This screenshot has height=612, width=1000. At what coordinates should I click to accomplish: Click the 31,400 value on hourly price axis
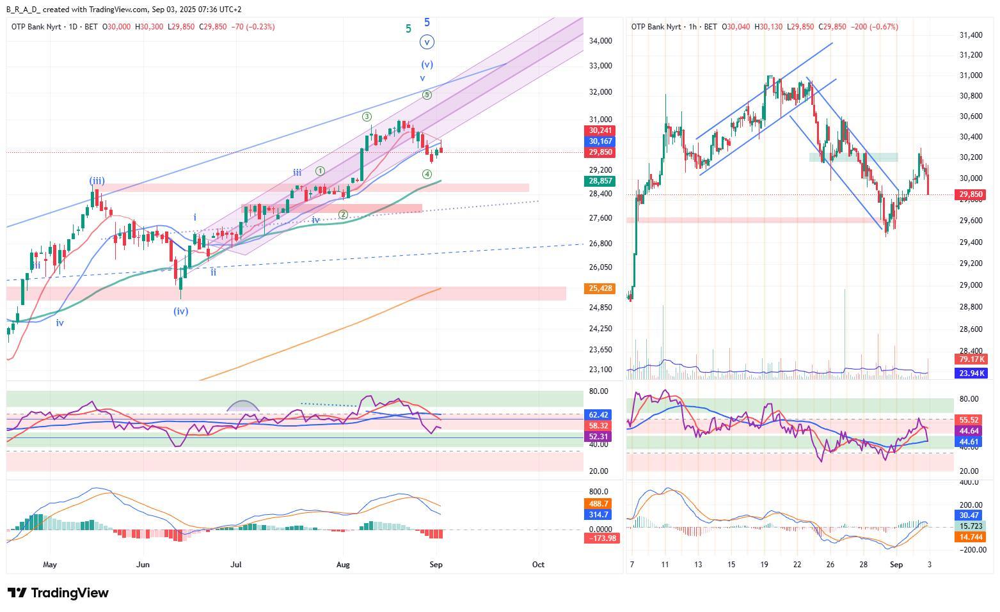click(971, 35)
